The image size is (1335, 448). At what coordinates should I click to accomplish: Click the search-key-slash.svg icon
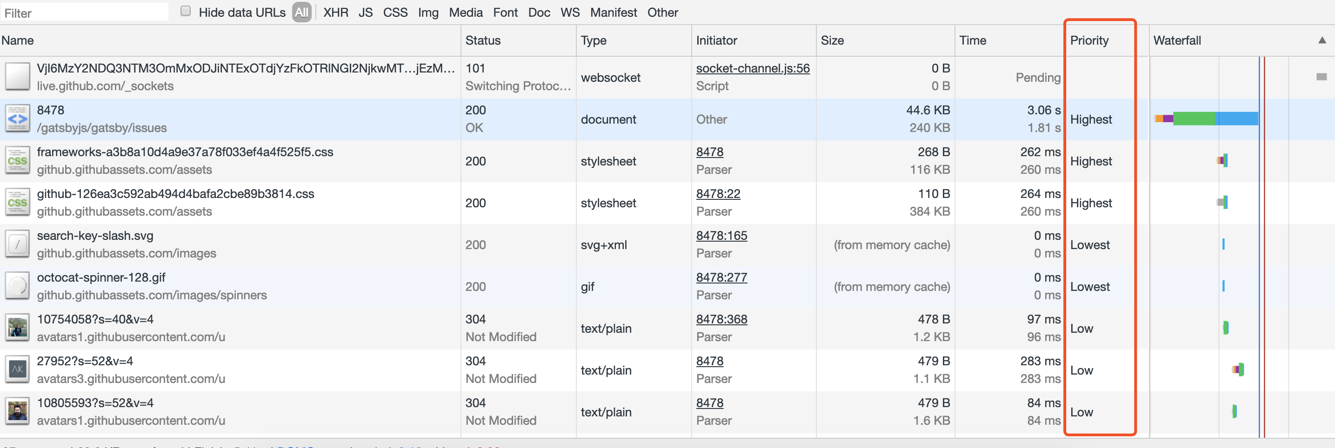18,244
